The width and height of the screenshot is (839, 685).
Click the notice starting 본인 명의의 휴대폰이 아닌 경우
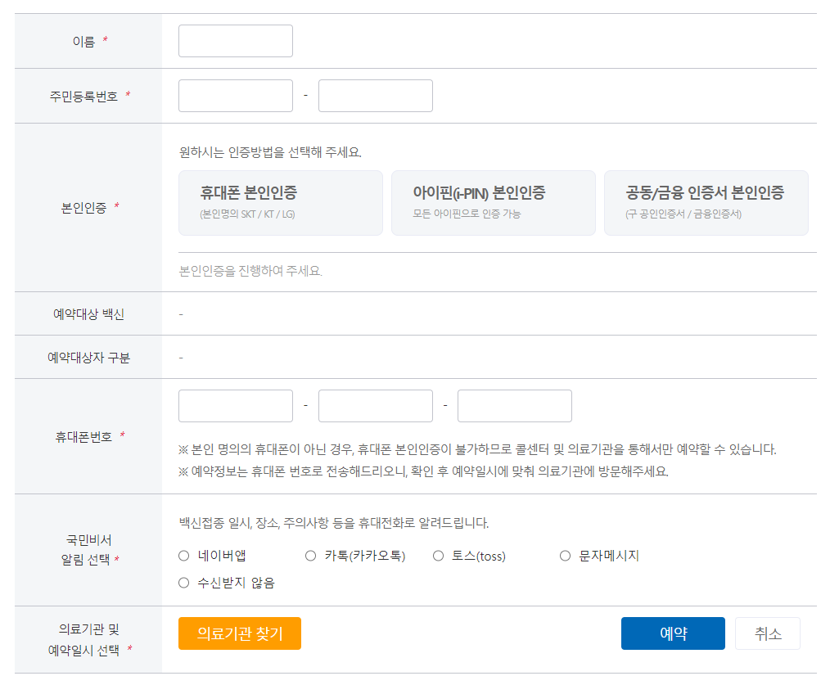pyautogui.click(x=477, y=449)
